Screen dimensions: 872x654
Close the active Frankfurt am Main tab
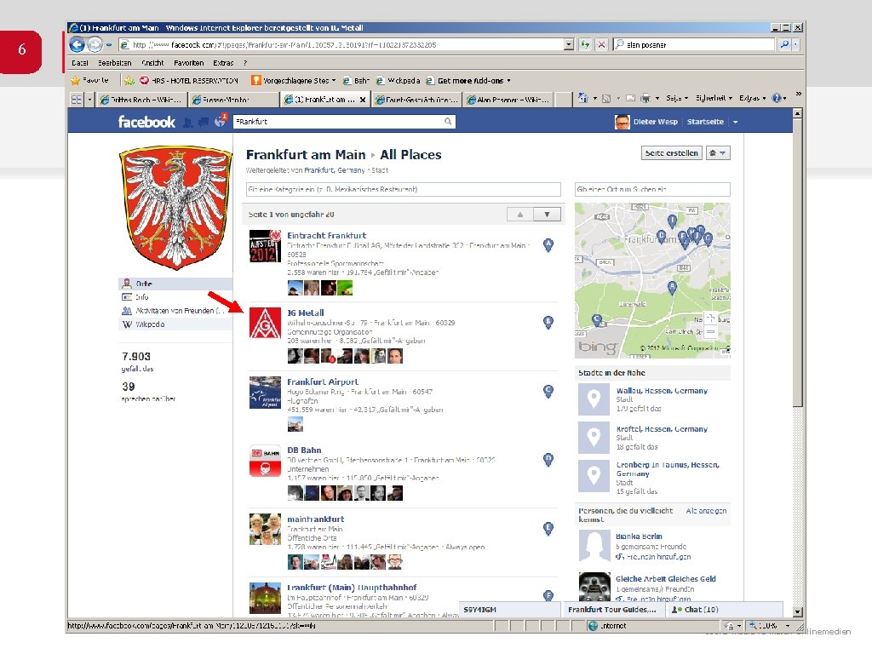coord(363,100)
